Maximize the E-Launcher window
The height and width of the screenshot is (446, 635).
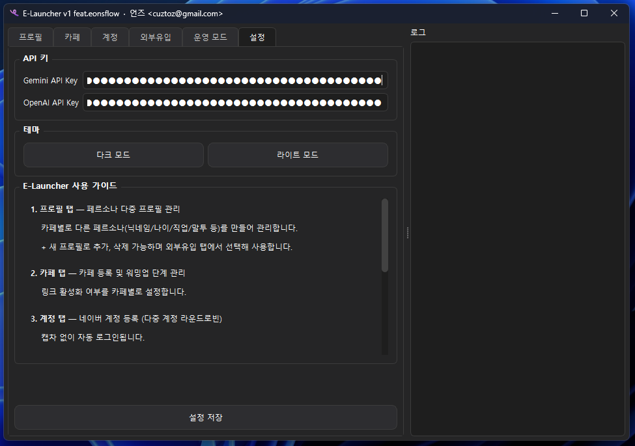point(584,14)
